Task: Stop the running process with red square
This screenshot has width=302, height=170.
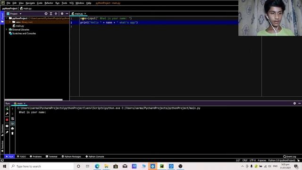Action: [x=7, y=119]
